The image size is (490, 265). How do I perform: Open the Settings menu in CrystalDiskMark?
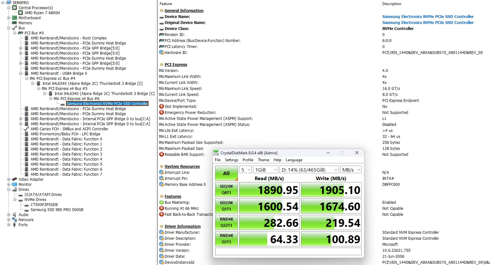(x=232, y=160)
